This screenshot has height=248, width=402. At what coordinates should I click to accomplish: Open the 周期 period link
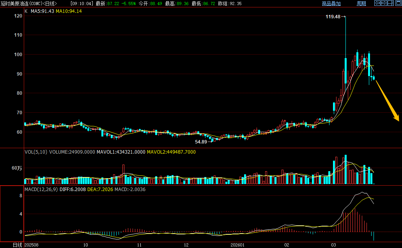pos(361,4)
